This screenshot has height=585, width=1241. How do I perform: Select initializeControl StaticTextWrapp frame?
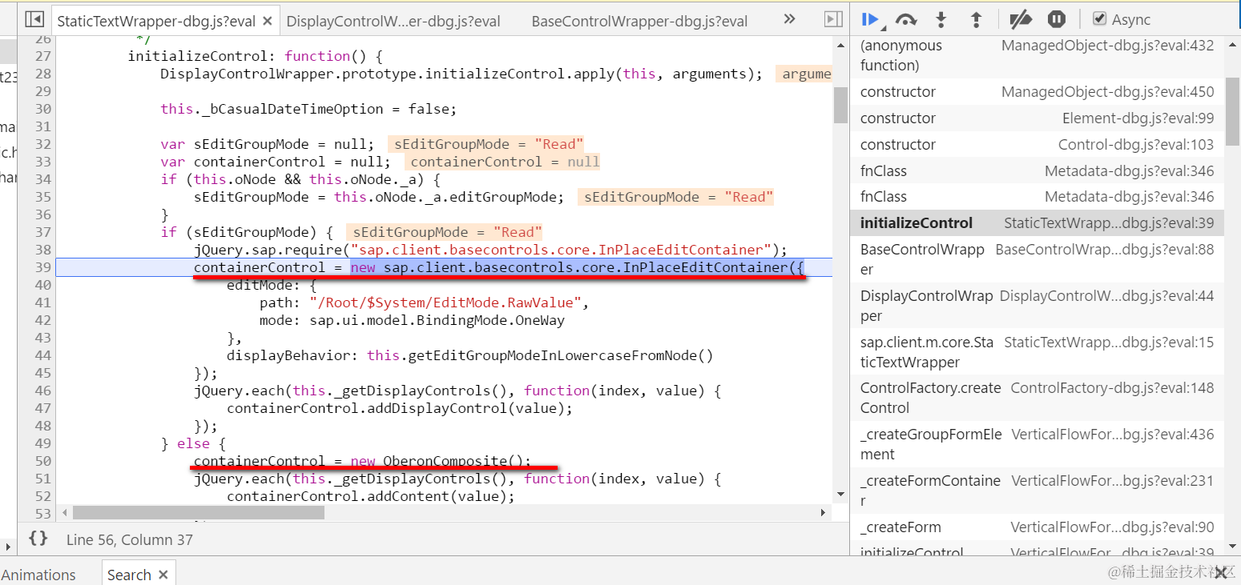tap(1037, 223)
